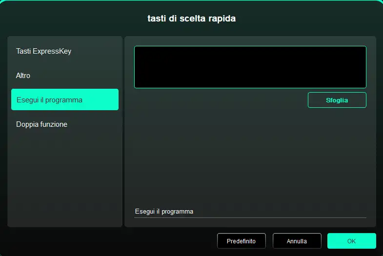The width and height of the screenshot is (383, 256).
Task: Click the blank area under Sfoglia
Action: click(250, 156)
